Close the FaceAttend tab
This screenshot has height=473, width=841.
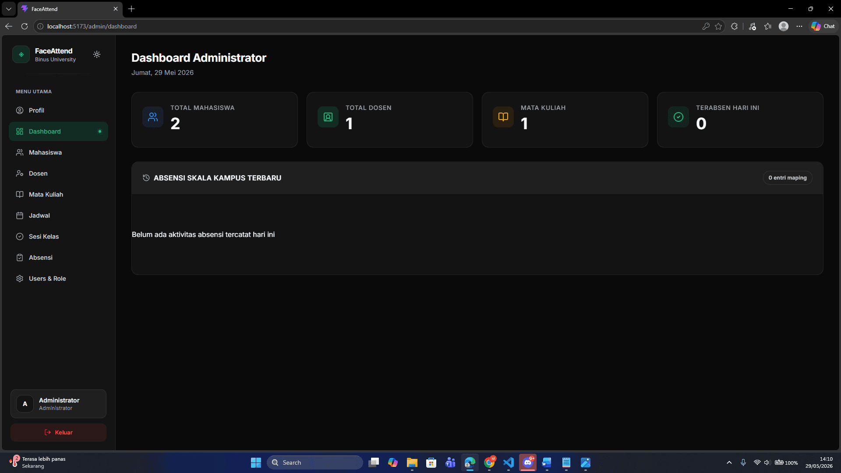pyautogui.click(x=116, y=9)
